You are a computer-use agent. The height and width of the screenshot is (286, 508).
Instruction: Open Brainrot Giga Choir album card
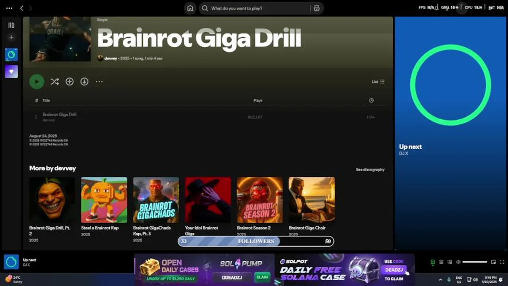[x=312, y=207]
